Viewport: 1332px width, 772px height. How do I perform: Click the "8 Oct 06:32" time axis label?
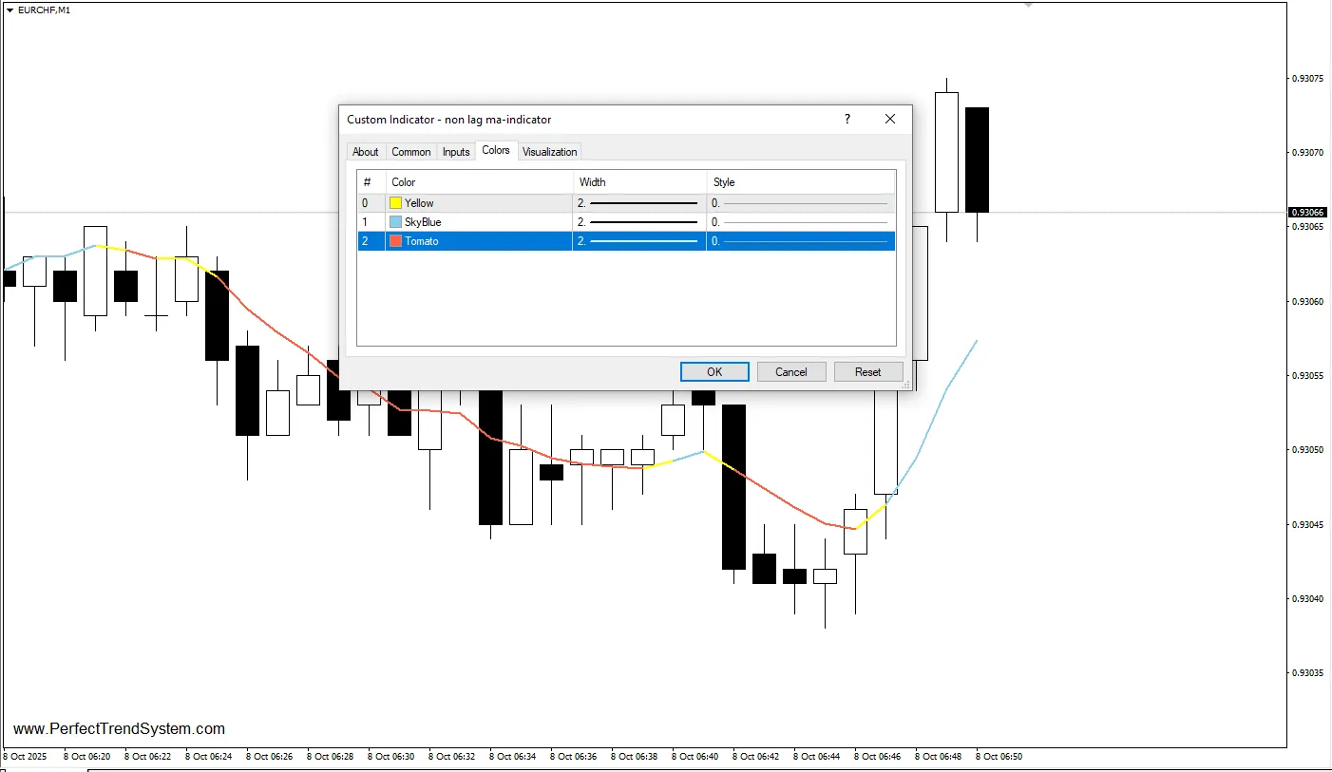452,757
